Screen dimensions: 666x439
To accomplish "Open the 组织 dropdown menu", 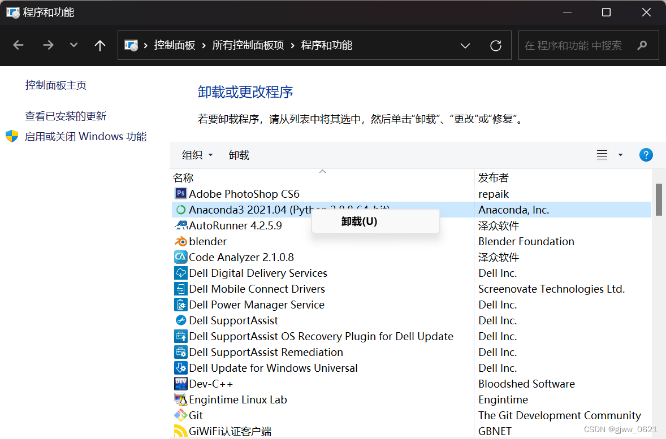I will click(197, 155).
